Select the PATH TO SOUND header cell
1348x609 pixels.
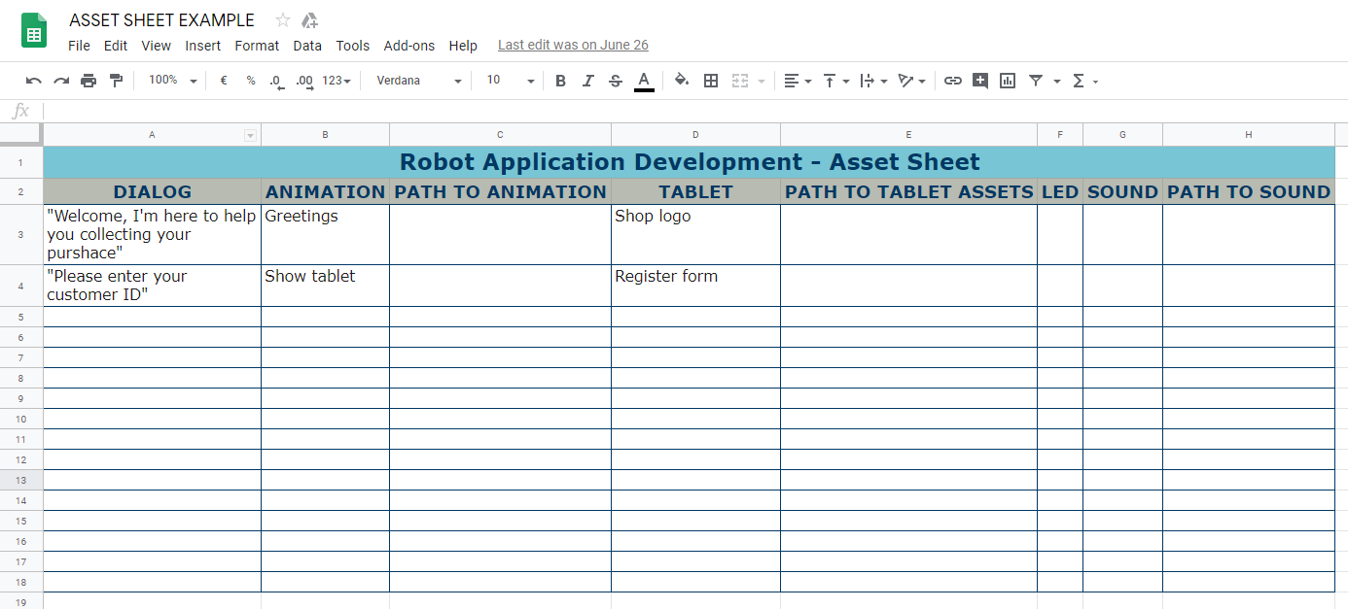(x=1249, y=191)
